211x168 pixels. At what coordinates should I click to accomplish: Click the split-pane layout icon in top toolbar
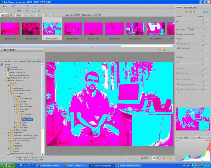pyautogui.click(x=14, y=6)
